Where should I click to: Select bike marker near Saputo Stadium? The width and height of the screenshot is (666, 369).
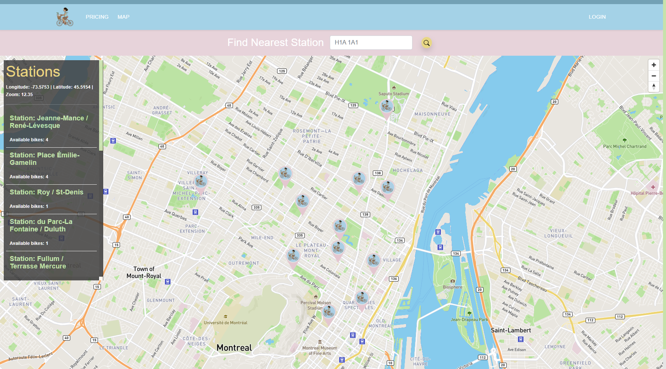coord(386,107)
